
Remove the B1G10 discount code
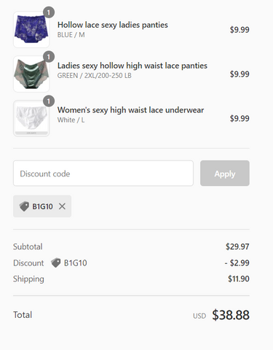pyautogui.click(x=62, y=206)
